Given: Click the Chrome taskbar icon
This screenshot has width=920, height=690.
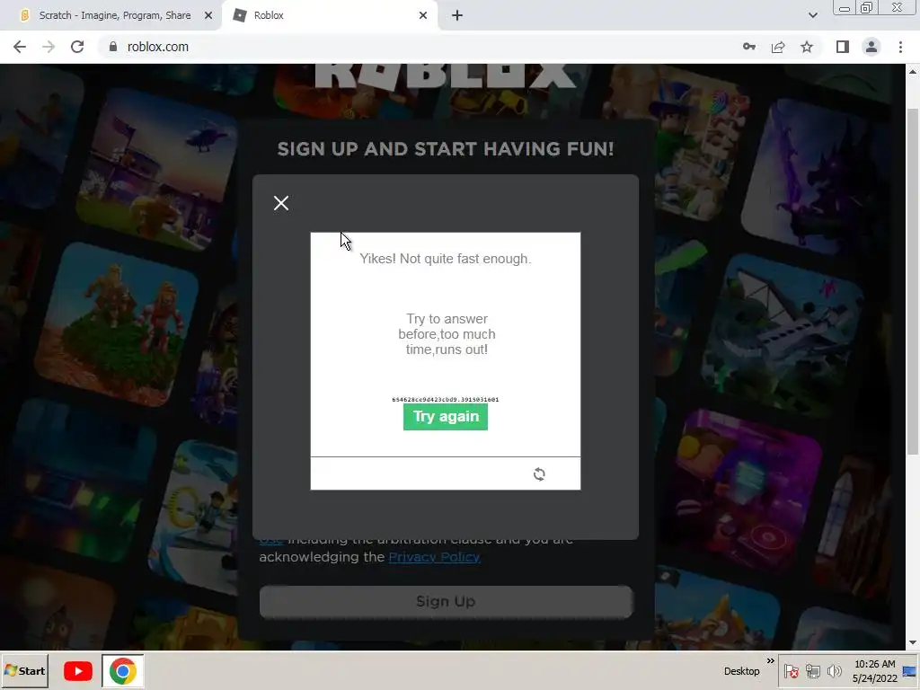Looking at the screenshot, I should click(x=122, y=671).
